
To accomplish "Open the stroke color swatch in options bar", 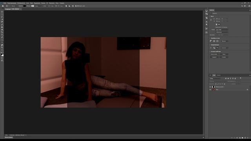I will [x=33, y=6].
